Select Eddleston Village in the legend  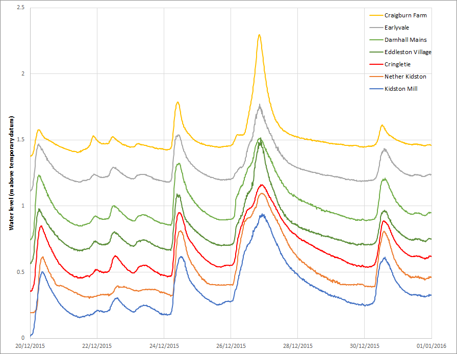click(408, 52)
